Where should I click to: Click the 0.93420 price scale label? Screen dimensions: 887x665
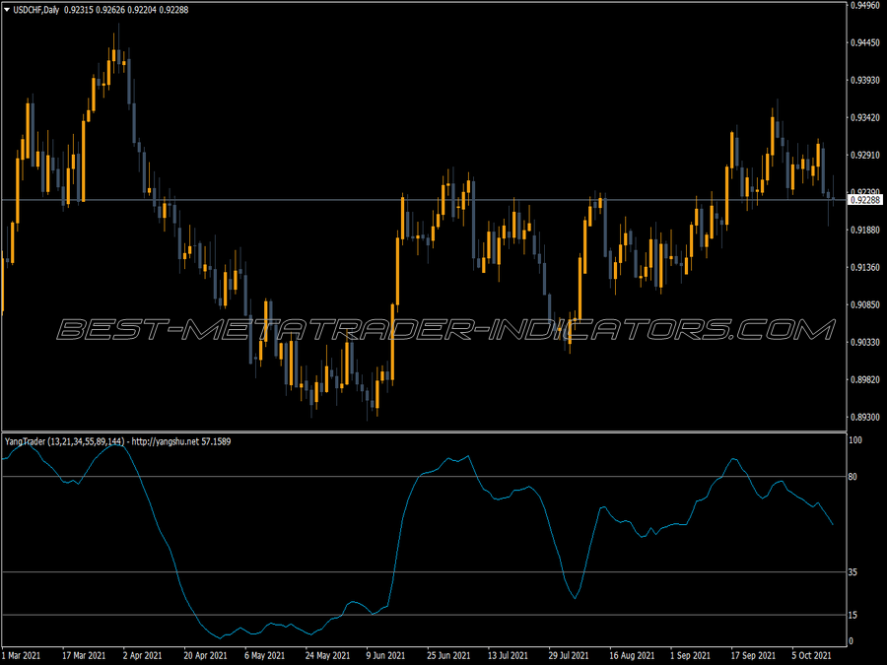(865, 117)
